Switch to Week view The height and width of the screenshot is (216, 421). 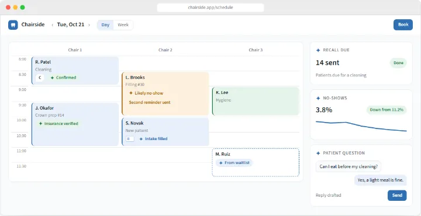tap(123, 25)
